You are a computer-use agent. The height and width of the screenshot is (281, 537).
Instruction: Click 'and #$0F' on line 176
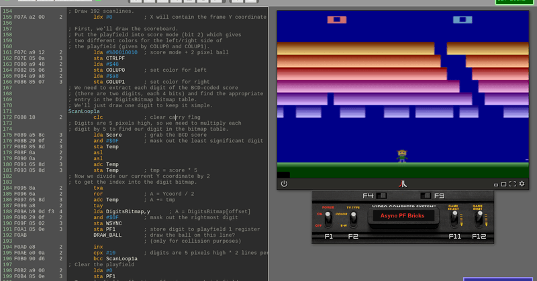[106, 141]
